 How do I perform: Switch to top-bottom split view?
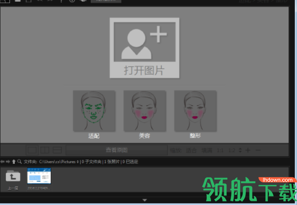click(x=57, y=150)
